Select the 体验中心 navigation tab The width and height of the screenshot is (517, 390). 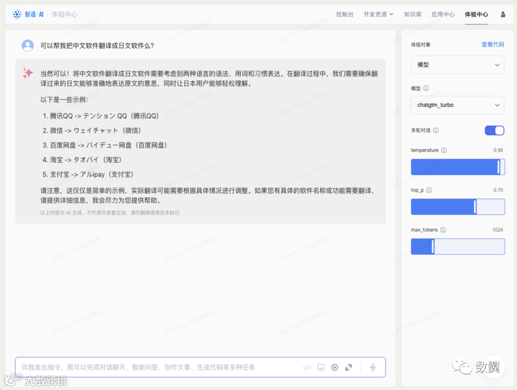[476, 14]
